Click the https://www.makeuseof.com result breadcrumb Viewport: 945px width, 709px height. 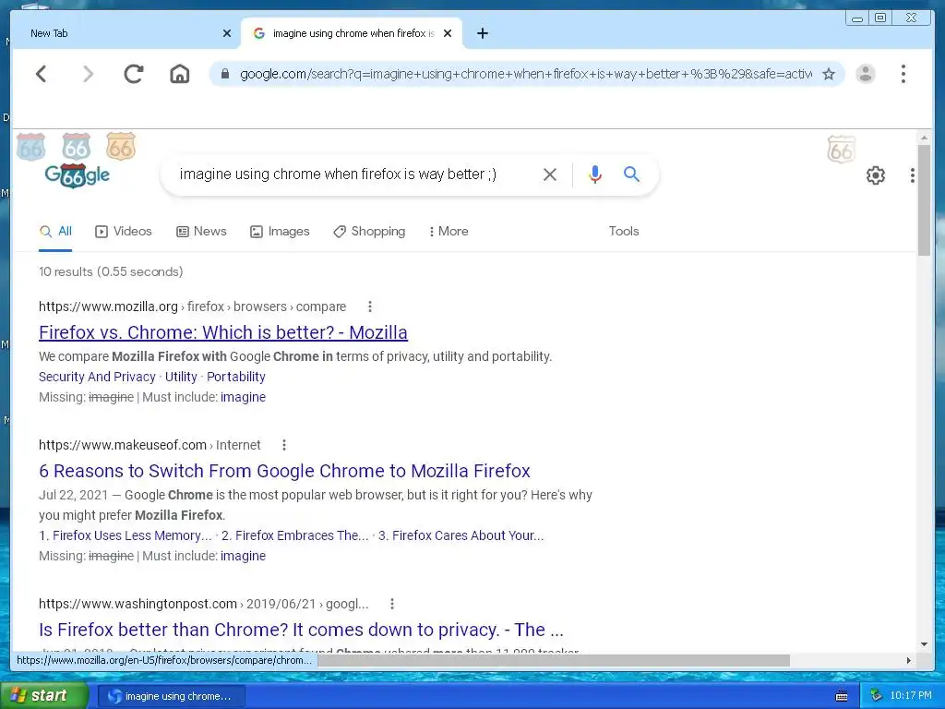[150, 446]
